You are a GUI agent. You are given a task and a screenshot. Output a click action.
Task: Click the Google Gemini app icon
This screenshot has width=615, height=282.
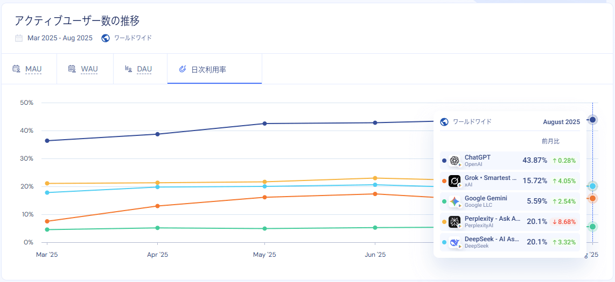[455, 202]
